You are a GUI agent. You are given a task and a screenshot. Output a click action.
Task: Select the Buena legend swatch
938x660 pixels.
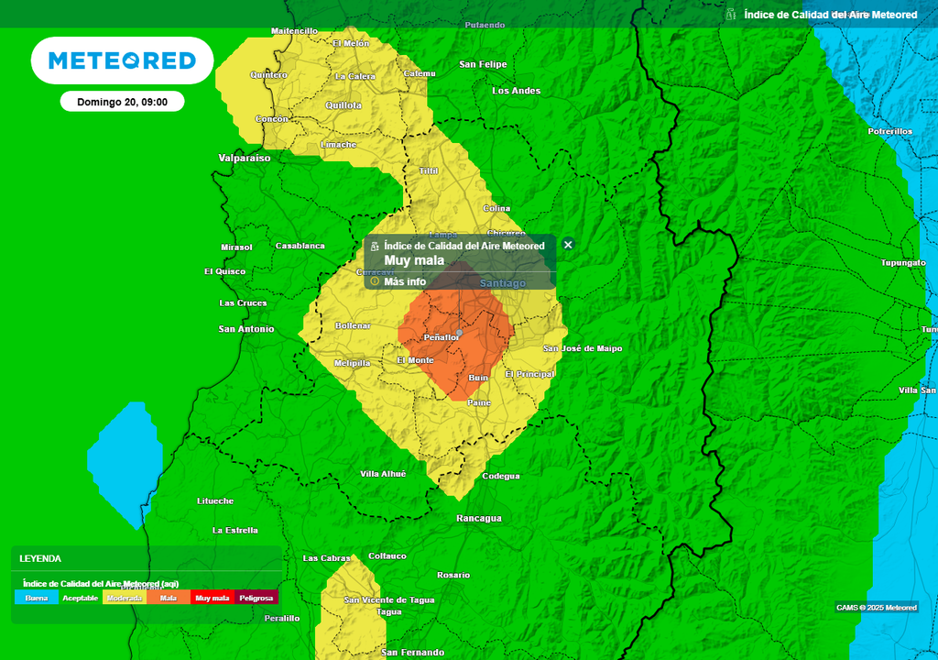pyautogui.click(x=37, y=598)
